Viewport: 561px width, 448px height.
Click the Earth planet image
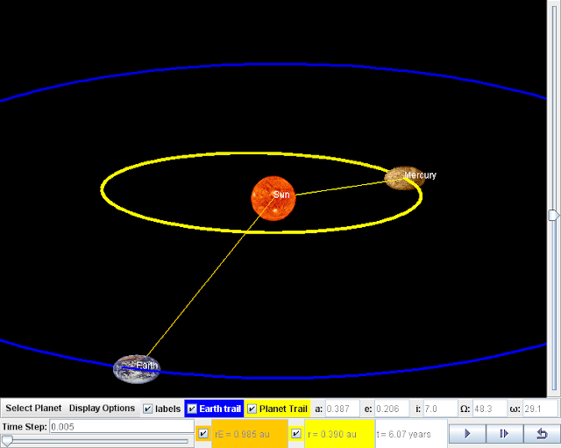point(137,369)
